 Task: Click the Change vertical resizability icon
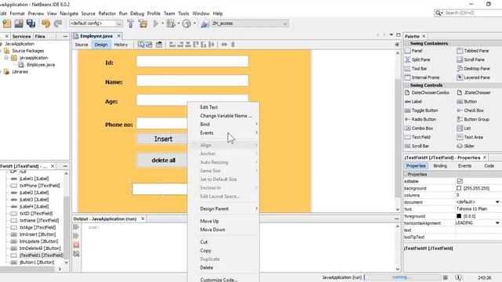click(x=233, y=45)
